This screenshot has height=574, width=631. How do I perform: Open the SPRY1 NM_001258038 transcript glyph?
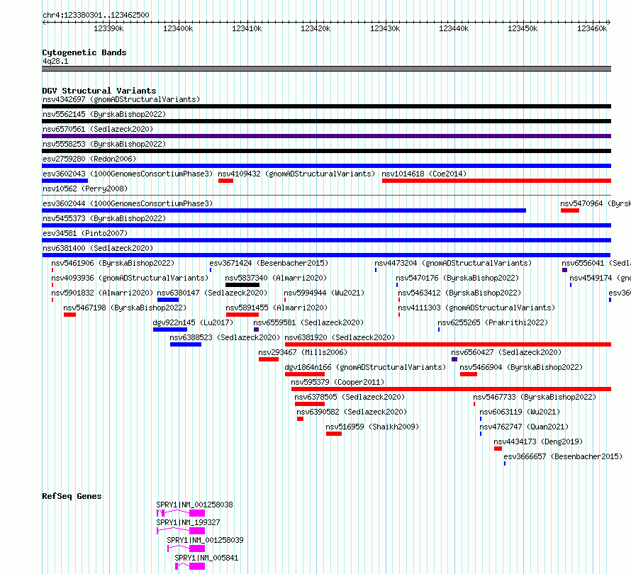(181, 513)
